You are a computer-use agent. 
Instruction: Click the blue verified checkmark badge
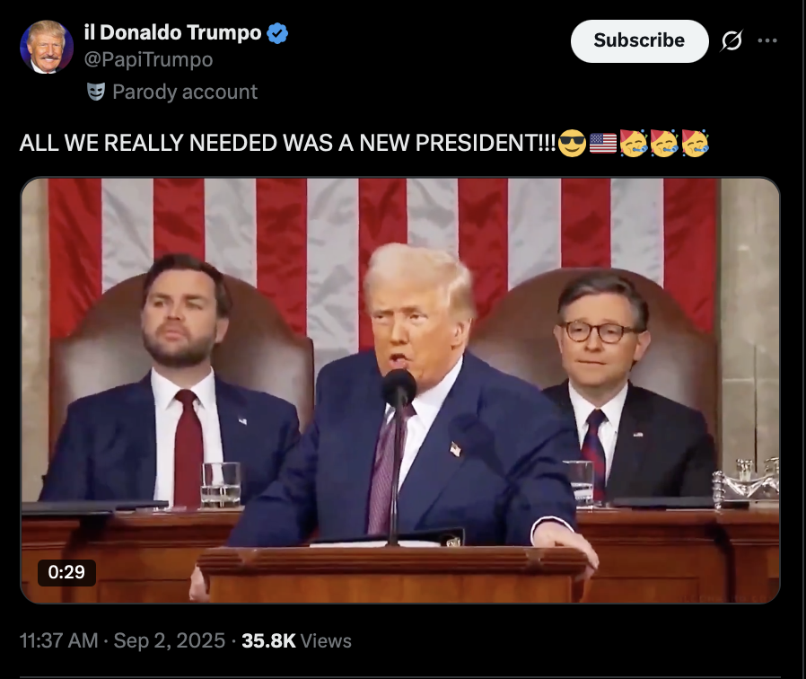277,33
